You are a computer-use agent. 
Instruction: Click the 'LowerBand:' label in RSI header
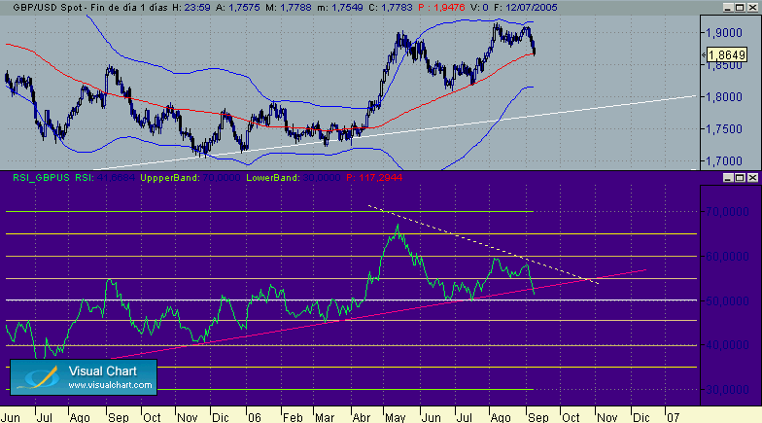pos(273,178)
